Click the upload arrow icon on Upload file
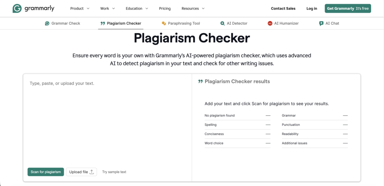This screenshot has height=186, width=384. (91, 172)
